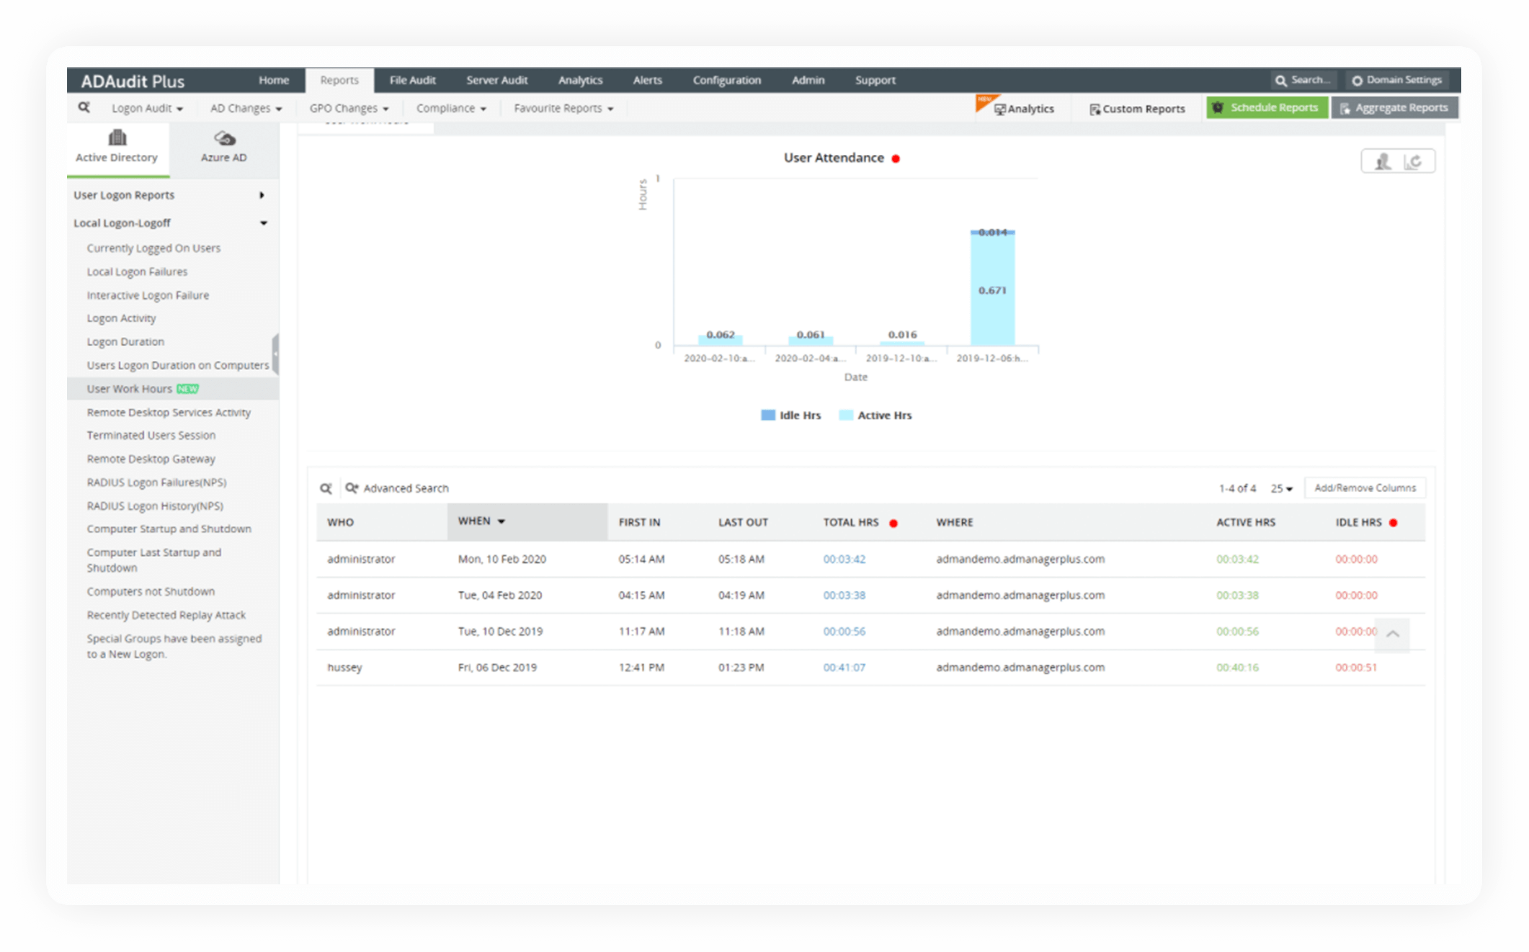Click the users icon above the chart
Image resolution: width=1529 pixels, height=952 pixels.
point(1382,161)
